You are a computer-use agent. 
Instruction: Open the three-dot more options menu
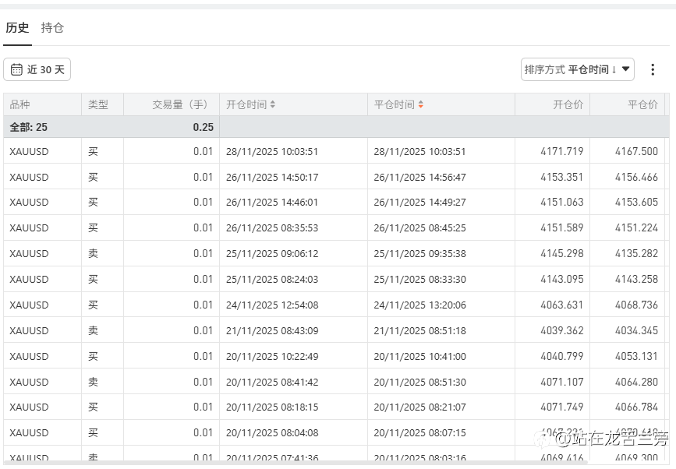[x=653, y=69]
